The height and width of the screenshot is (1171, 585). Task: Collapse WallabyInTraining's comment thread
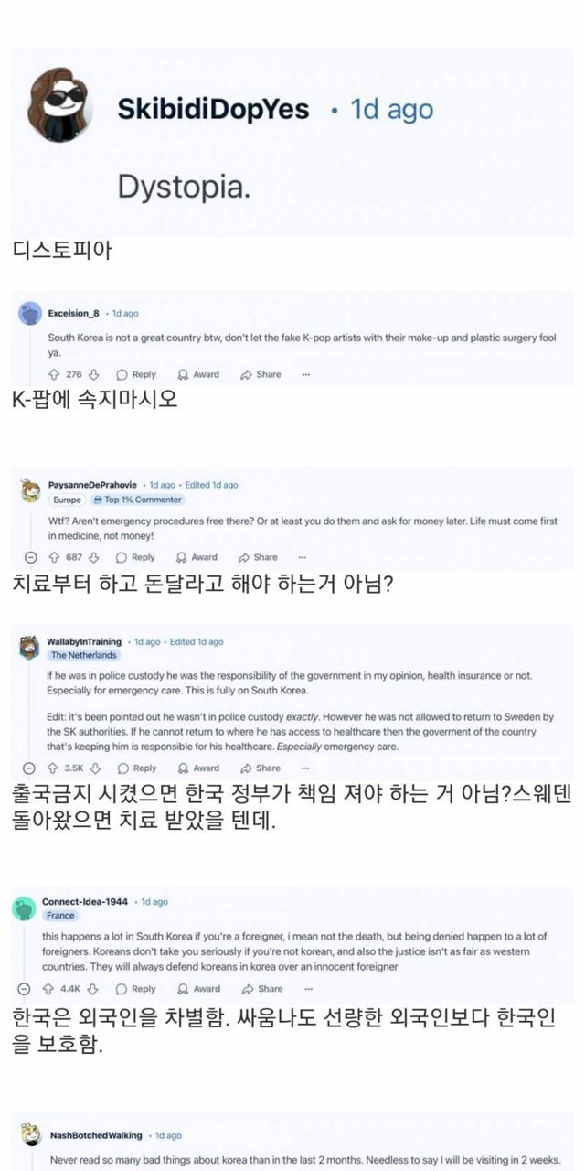click(29, 768)
